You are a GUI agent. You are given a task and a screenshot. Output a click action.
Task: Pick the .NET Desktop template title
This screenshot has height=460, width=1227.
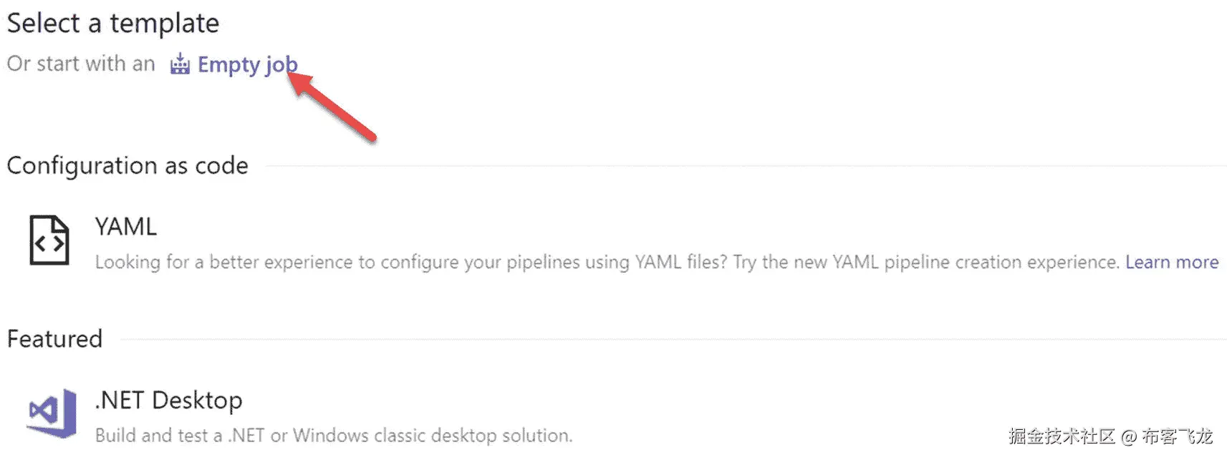point(168,400)
